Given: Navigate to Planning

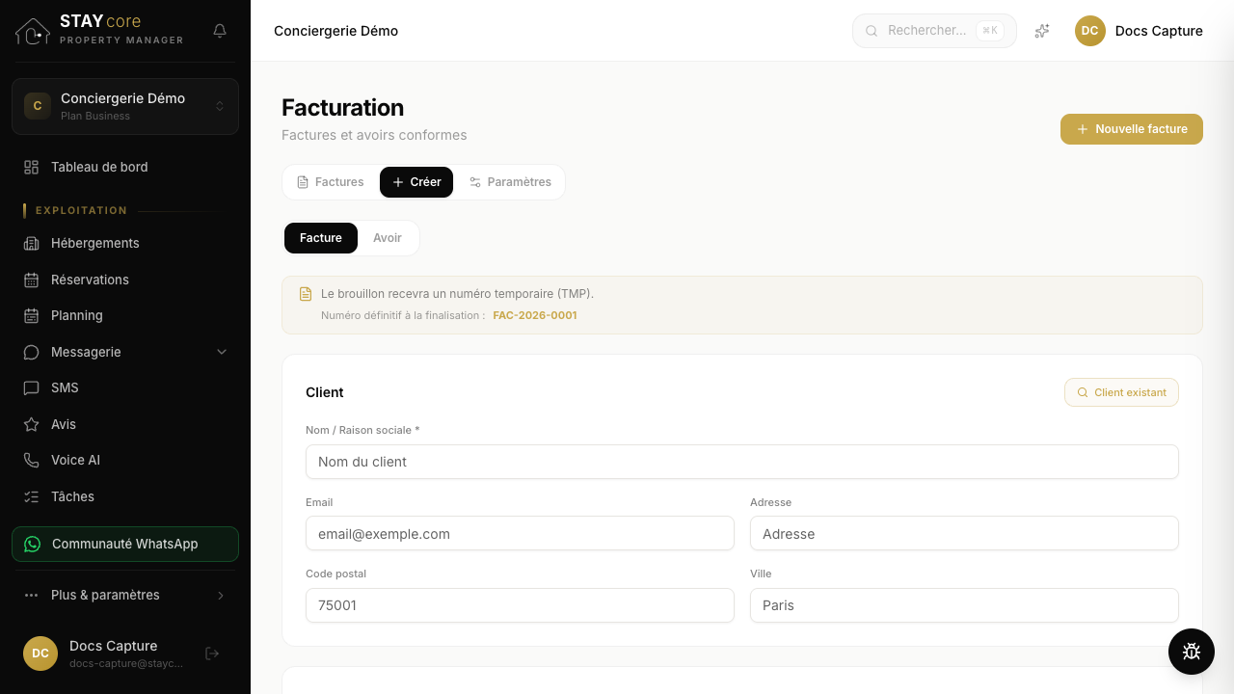Looking at the screenshot, I should (x=125, y=315).
